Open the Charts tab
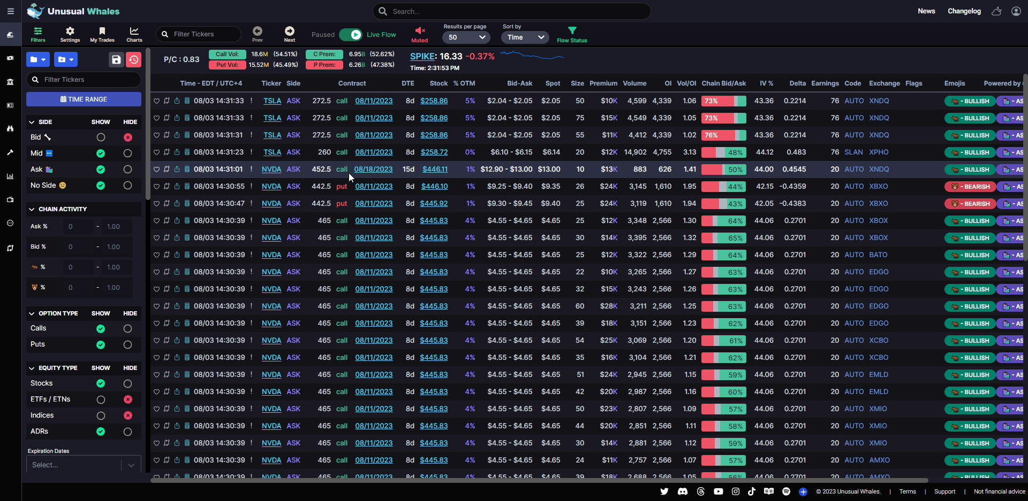The width and height of the screenshot is (1028, 501). click(134, 35)
